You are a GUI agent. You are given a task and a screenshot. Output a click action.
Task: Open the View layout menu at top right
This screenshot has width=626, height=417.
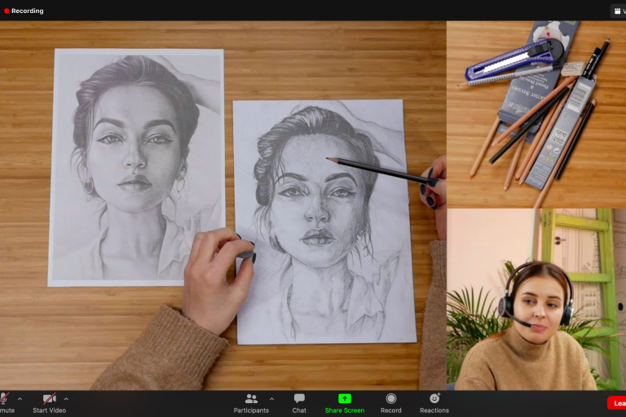[618, 11]
